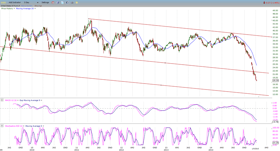Share chart via the Twitter icon

click(x=63, y=2)
